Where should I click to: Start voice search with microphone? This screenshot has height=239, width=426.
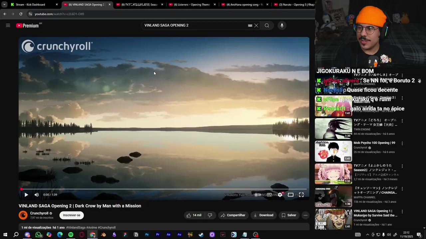point(282,26)
